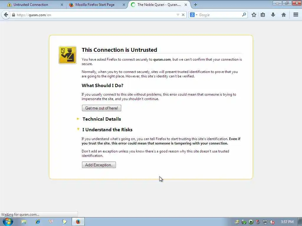Open Windows Explorer from the taskbar
Viewport: 302px width, 226px height.
pos(24,222)
